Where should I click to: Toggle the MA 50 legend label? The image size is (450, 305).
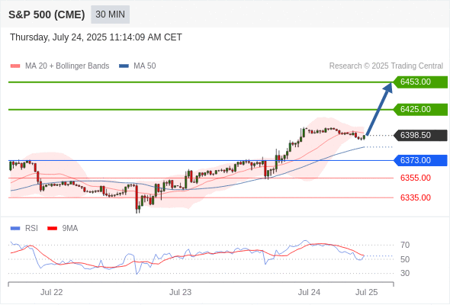pyautogui.click(x=145, y=66)
